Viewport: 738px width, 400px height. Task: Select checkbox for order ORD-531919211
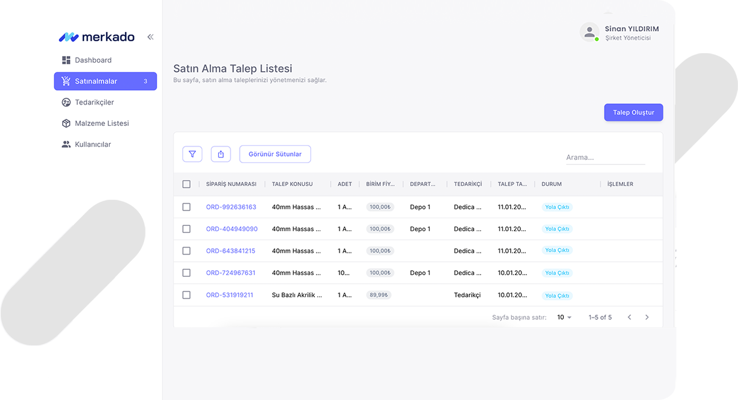click(x=186, y=295)
